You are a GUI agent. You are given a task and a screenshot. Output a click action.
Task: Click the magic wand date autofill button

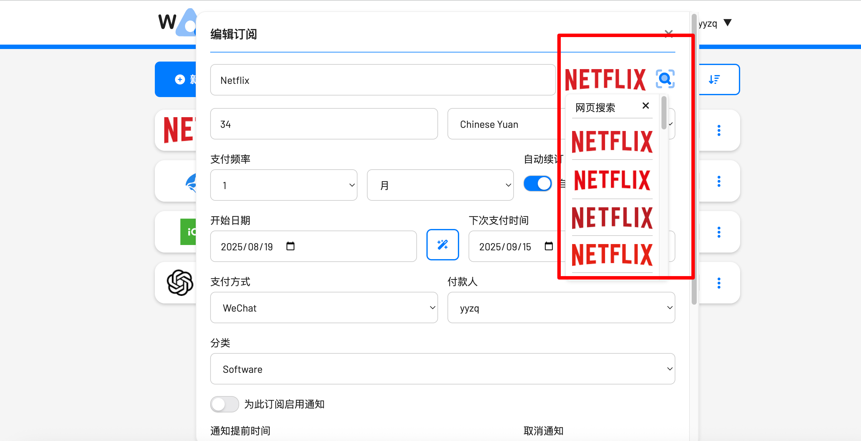[x=442, y=245]
